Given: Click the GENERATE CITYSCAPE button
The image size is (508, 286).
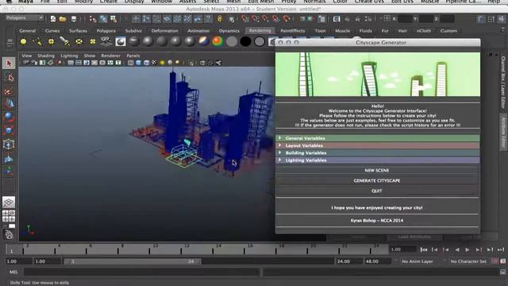Looking at the screenshot, I should coord(377,180).
